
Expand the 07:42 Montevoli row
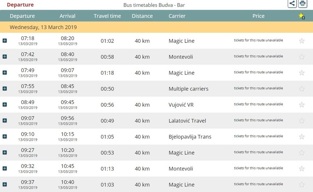(5, 57)
